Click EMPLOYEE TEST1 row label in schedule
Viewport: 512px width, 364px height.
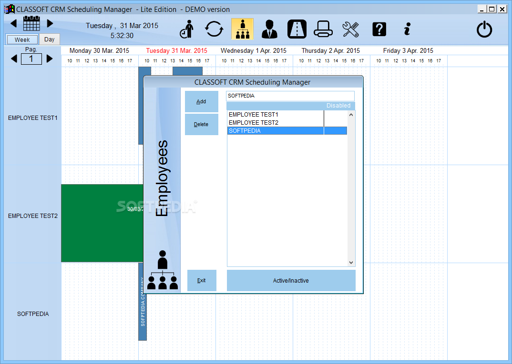tap(32, 118)
